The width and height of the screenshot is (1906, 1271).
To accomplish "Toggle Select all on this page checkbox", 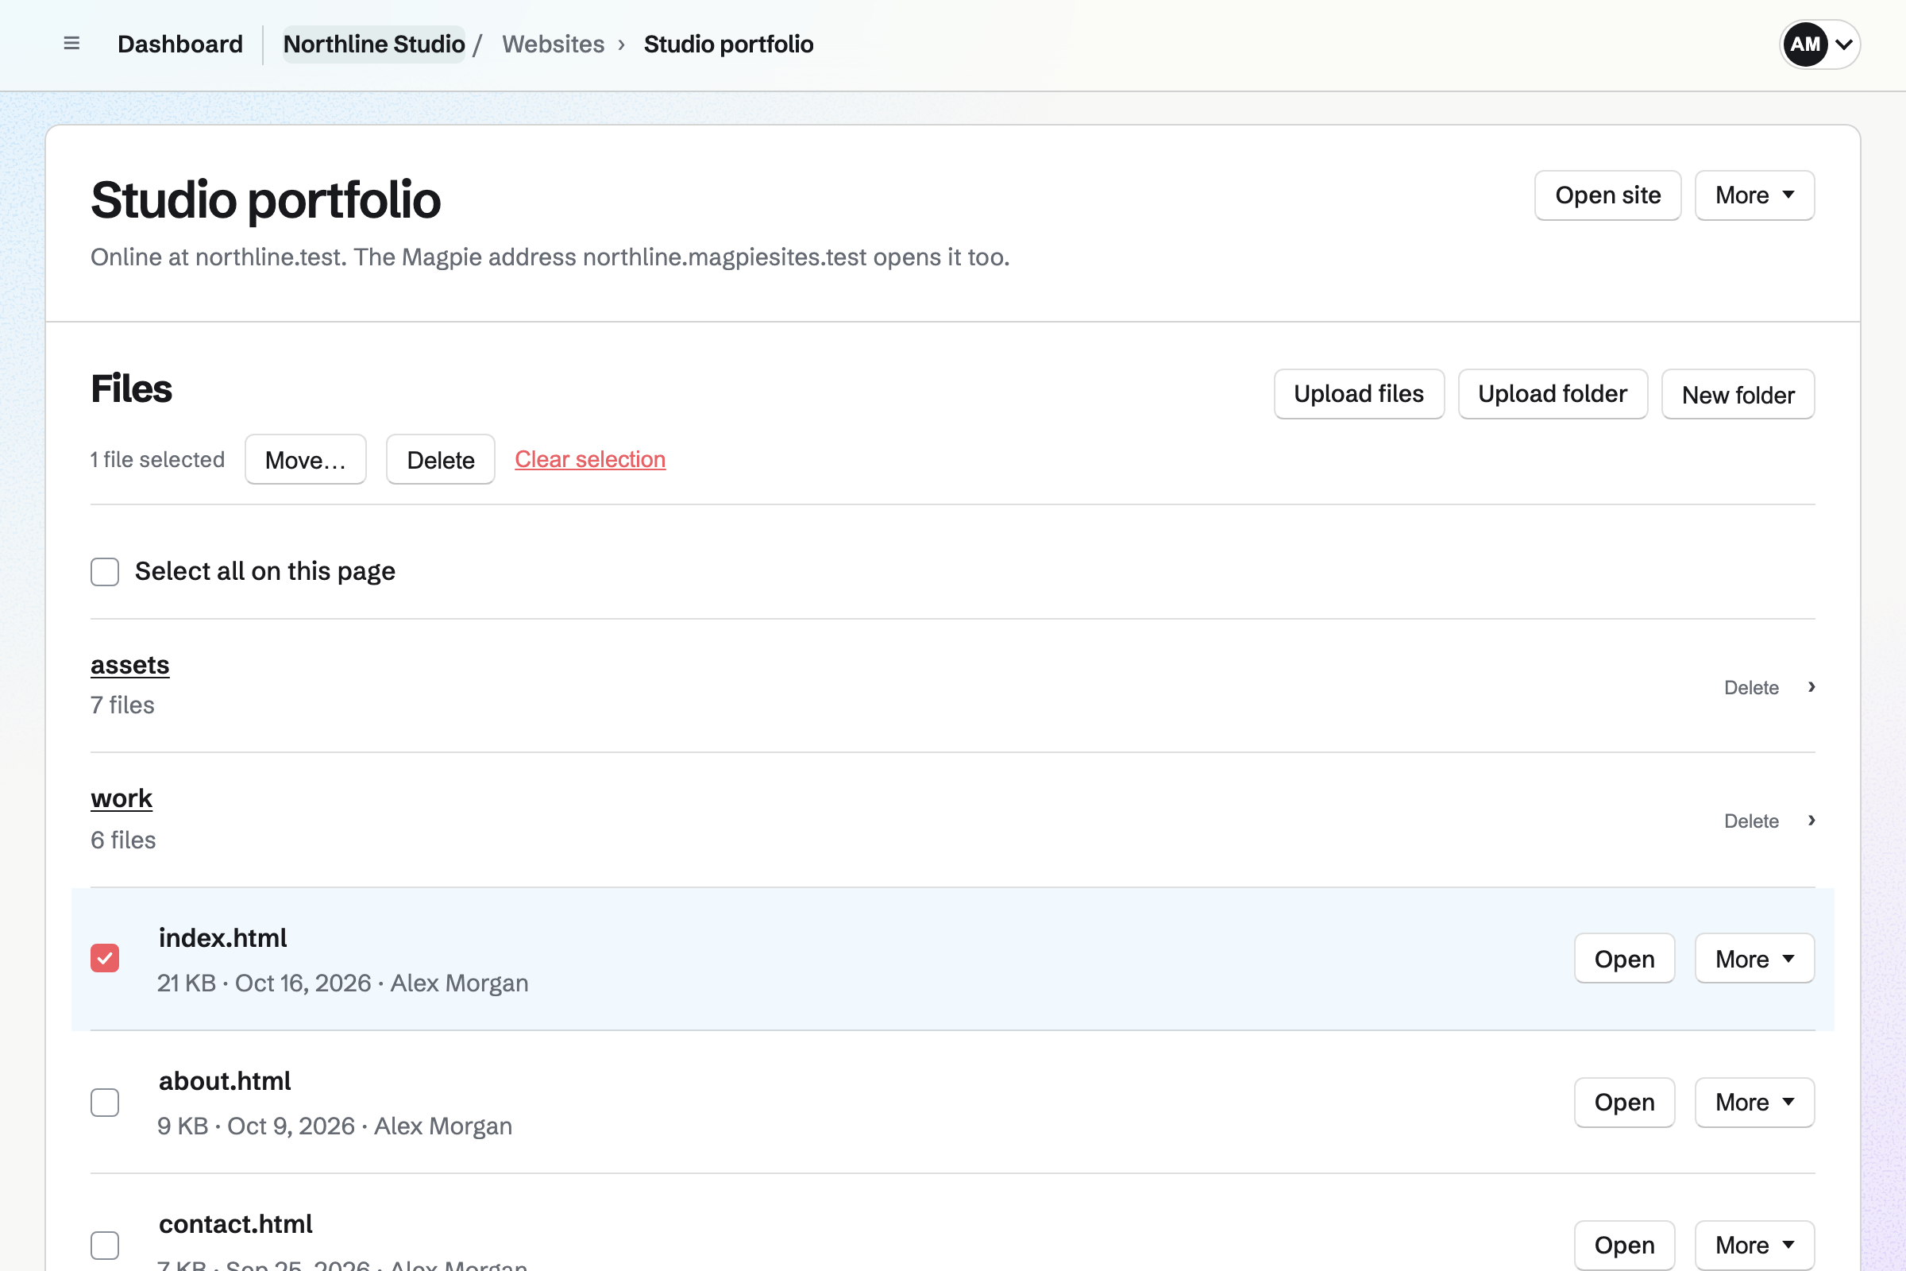I will pyautogui.click(x=105, y=571).
